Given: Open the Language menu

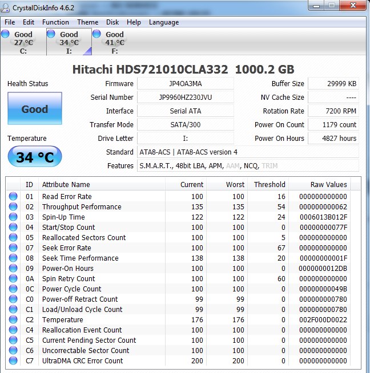Looking at the screenshot, I should pyautogui.click(x=164, y=22).
